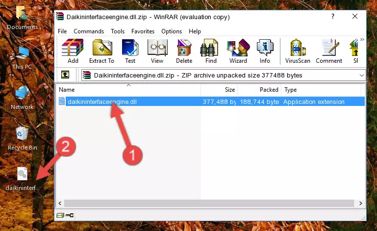377x231 pixels.
Task: Close the WinRAR window
Action: [355, 16]
